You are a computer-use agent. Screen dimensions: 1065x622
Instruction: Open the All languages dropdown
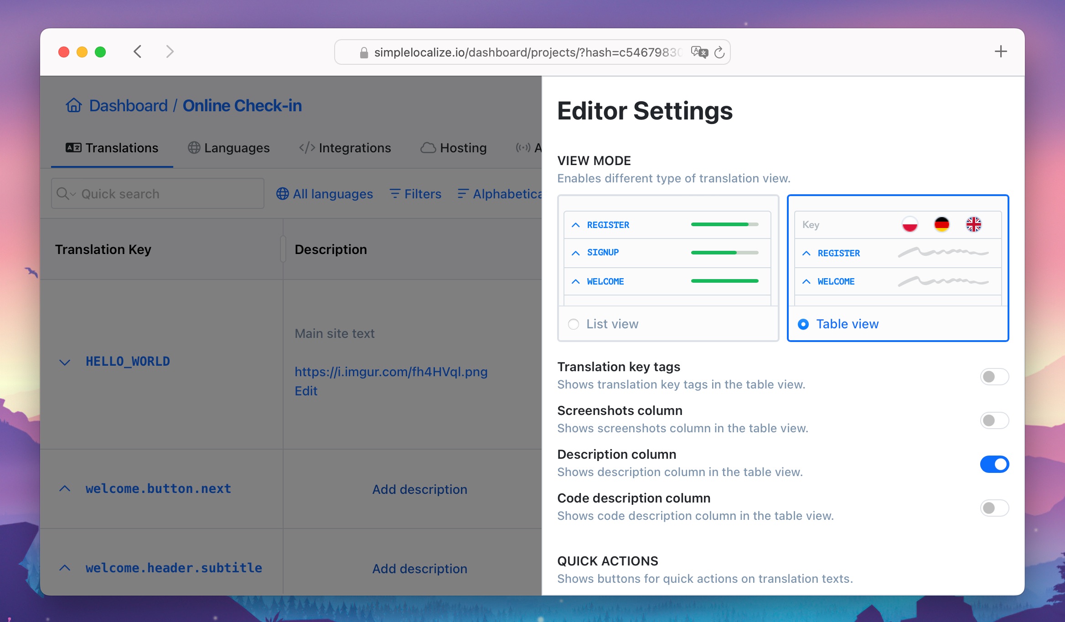coord(324,193)
